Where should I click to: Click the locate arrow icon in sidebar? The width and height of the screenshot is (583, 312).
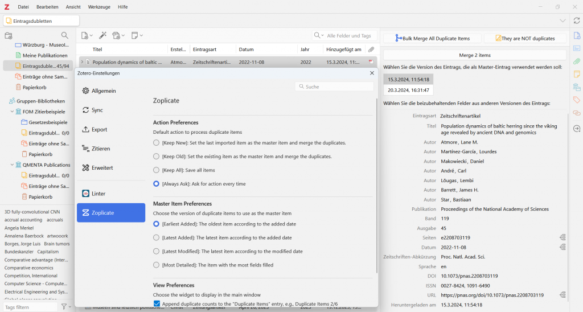coord(577,129)
